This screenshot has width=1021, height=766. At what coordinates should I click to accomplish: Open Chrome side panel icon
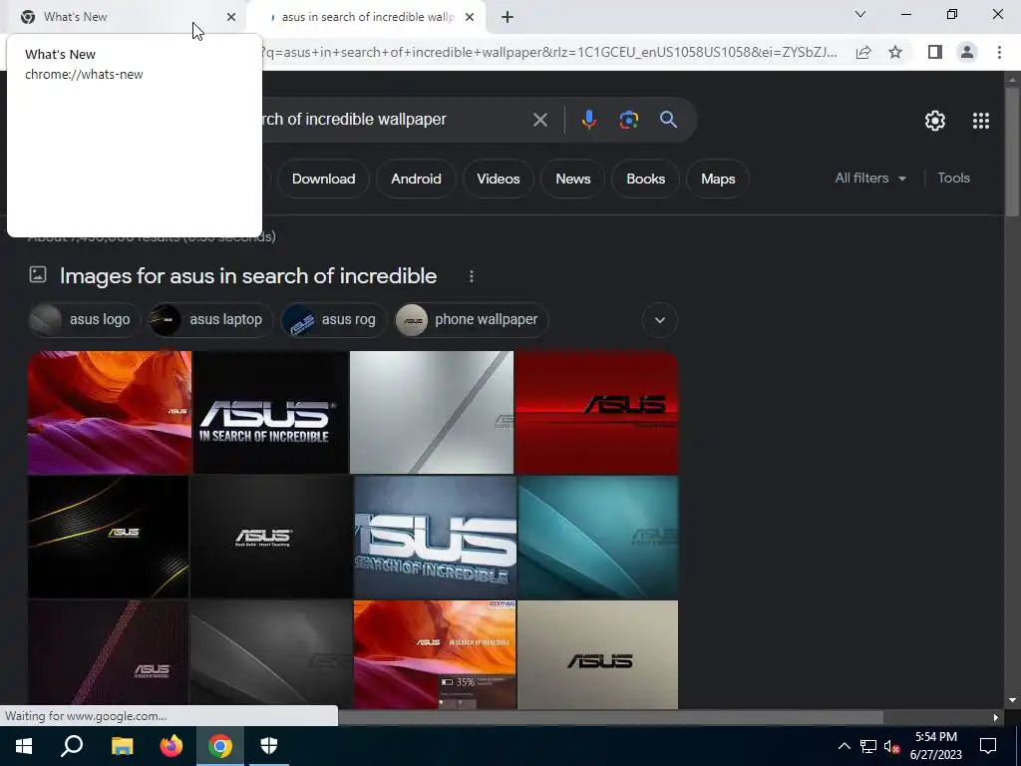[935, 52]
